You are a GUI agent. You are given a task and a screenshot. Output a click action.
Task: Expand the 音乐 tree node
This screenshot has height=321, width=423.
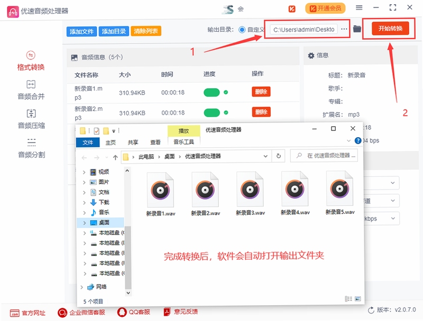pyautogui.click(x=84, y=213)
